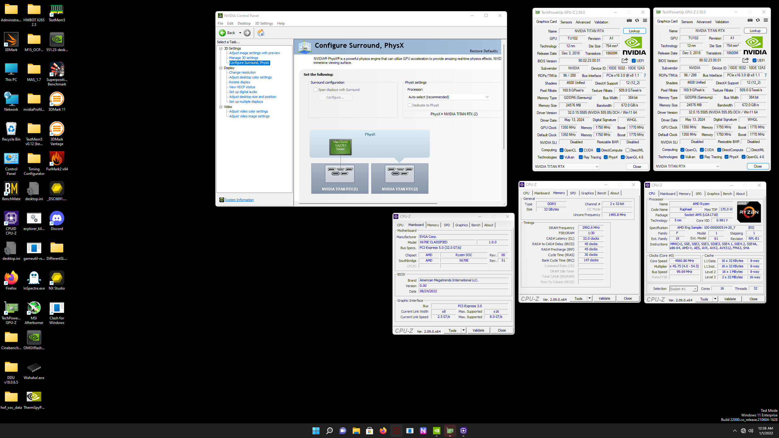Open 3DMark desktop shortcut

point(11,42)
